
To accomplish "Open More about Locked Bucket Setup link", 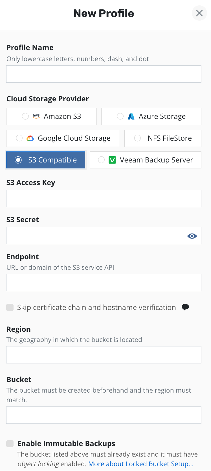I will pos(141,464).
